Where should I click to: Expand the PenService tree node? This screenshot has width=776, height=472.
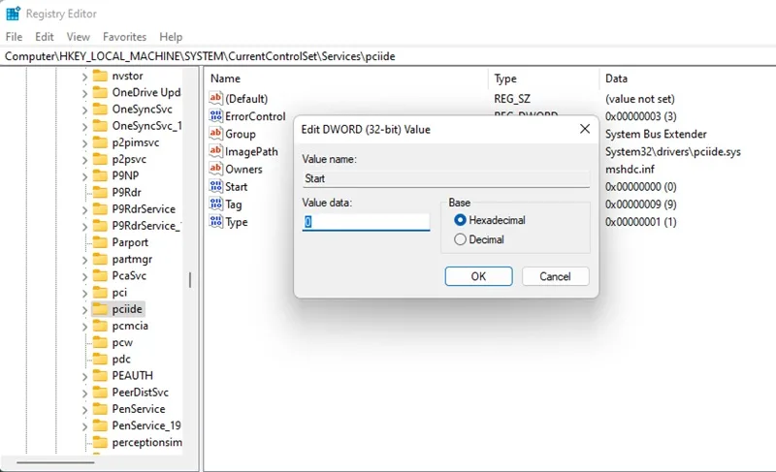click(x=84, y=410)
